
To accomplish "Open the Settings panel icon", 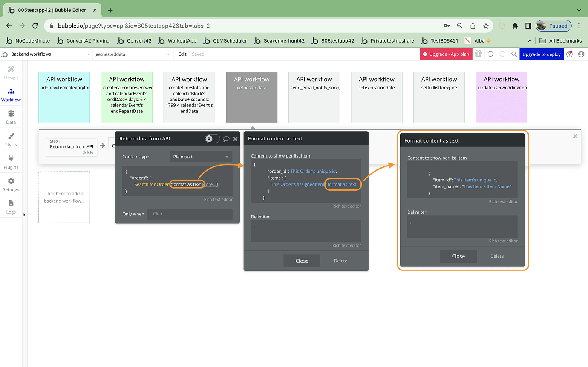I will click(x=11, y=184).
